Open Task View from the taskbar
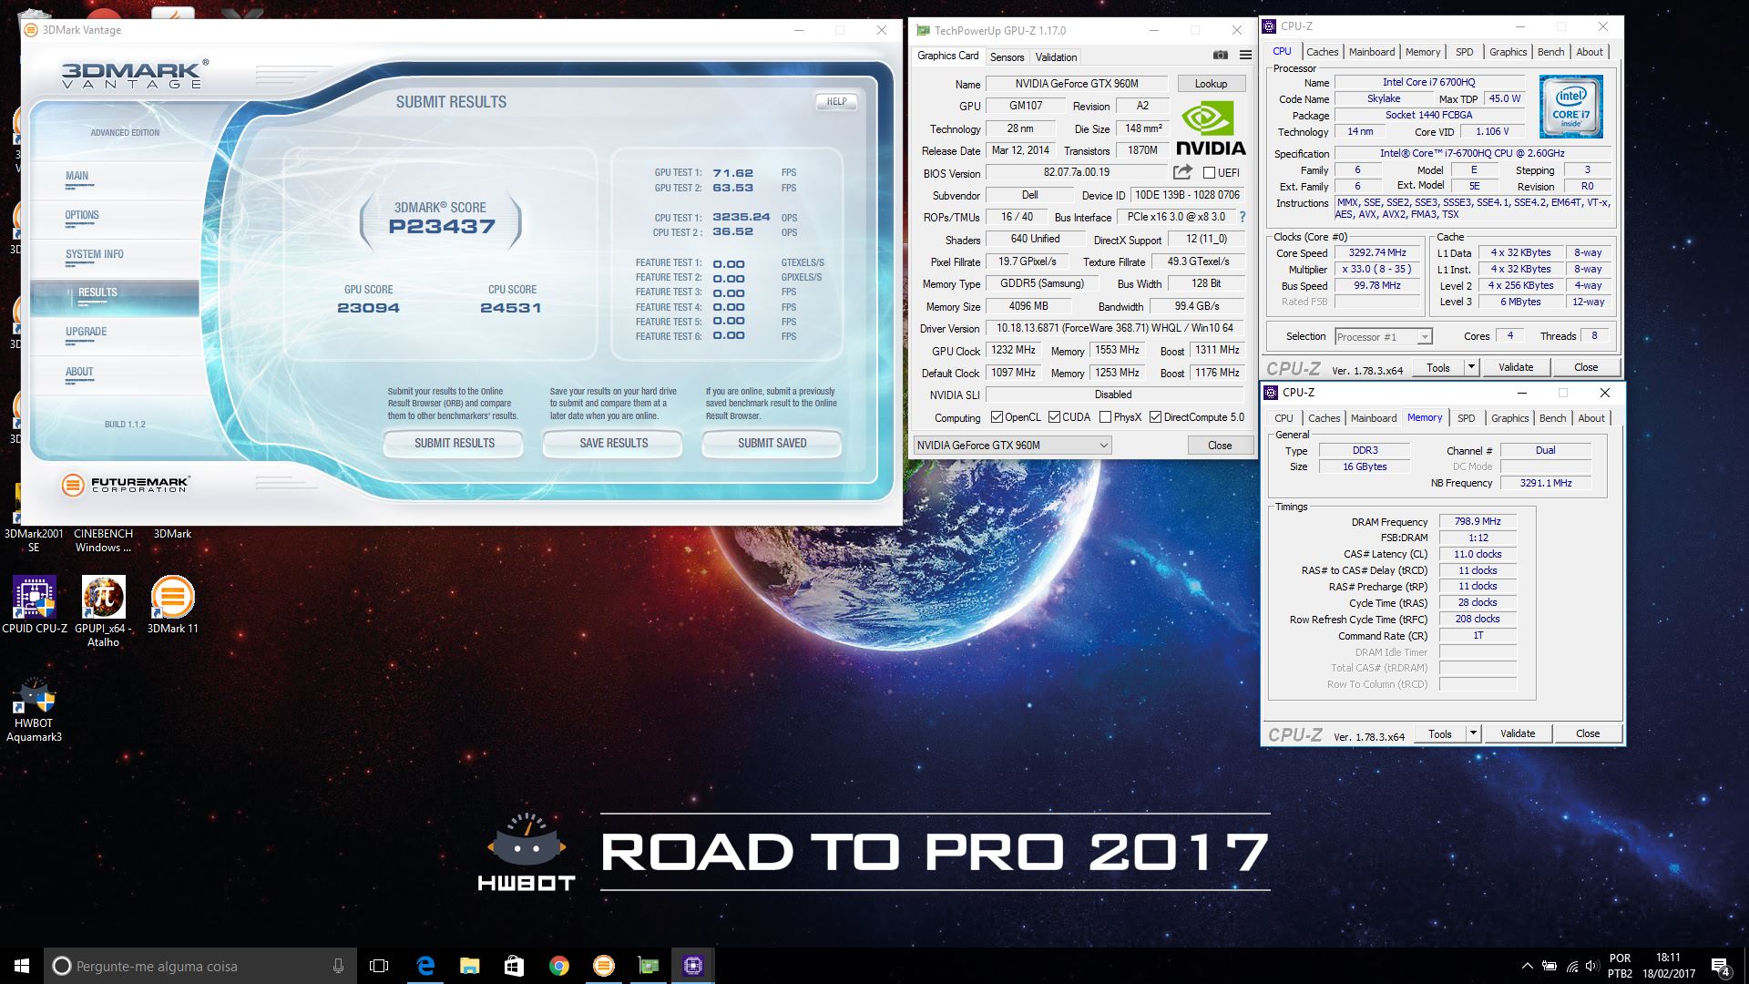1749x984 pixels. 379,966
